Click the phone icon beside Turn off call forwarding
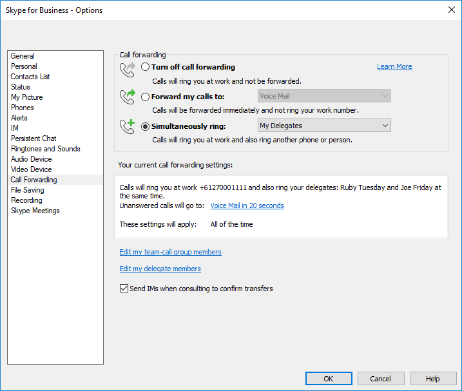 pyautogui.click(x=128, y=70)
